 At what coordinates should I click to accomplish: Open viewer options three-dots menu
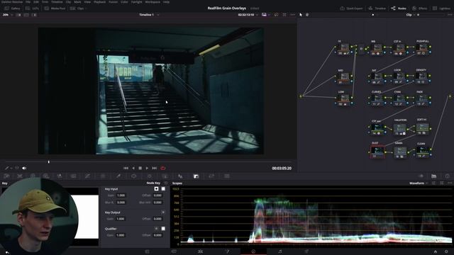293,15
